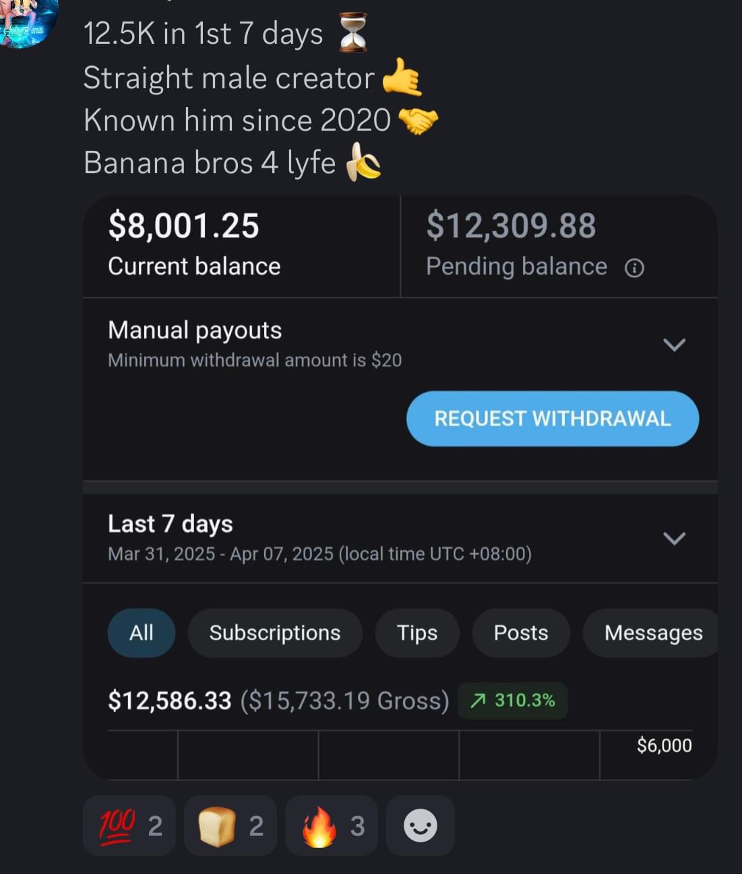Click the green 310.3% growth arrow badge
The width and height of the screenshot is (742, 874).
(x=512, y=701)
